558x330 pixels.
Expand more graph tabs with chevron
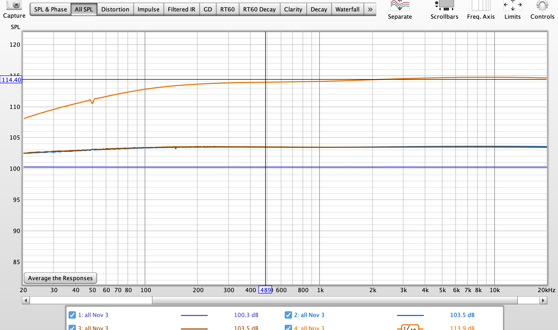[x=370, y=9]
